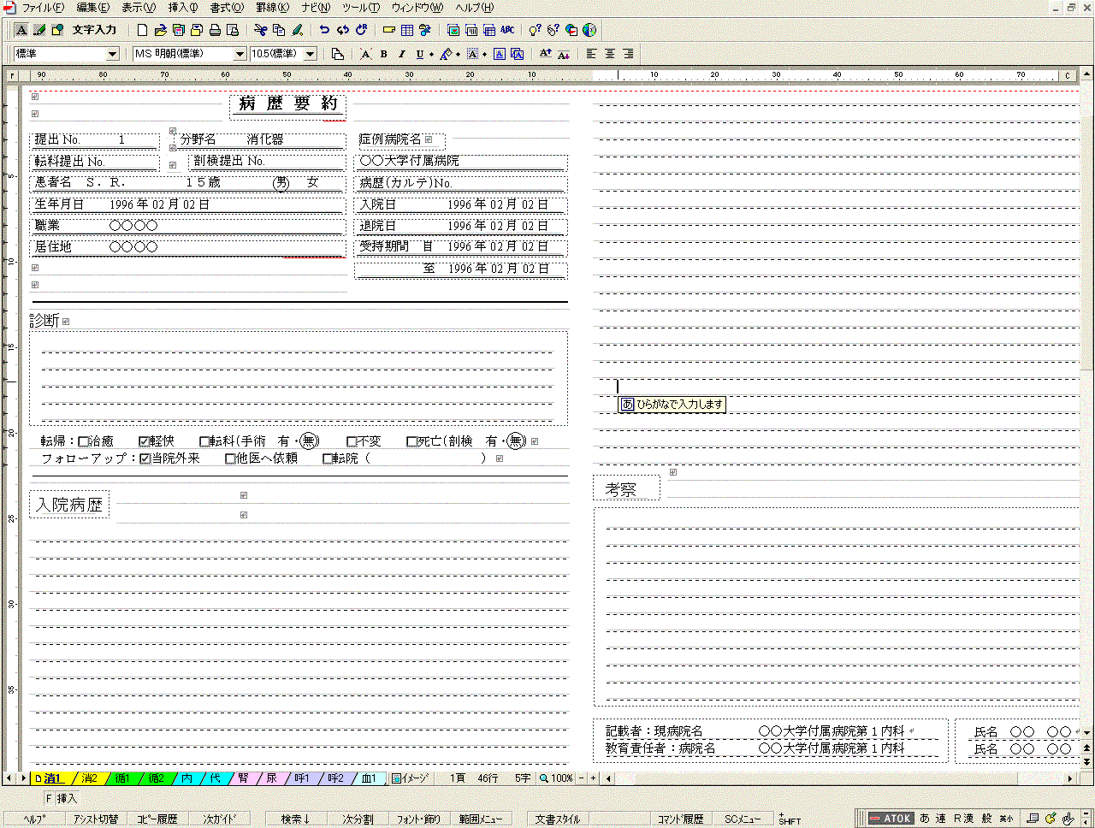This screenshot has width=1095, height=828.
Task: Open the 罫線 menu
Action: pos(272,8)
